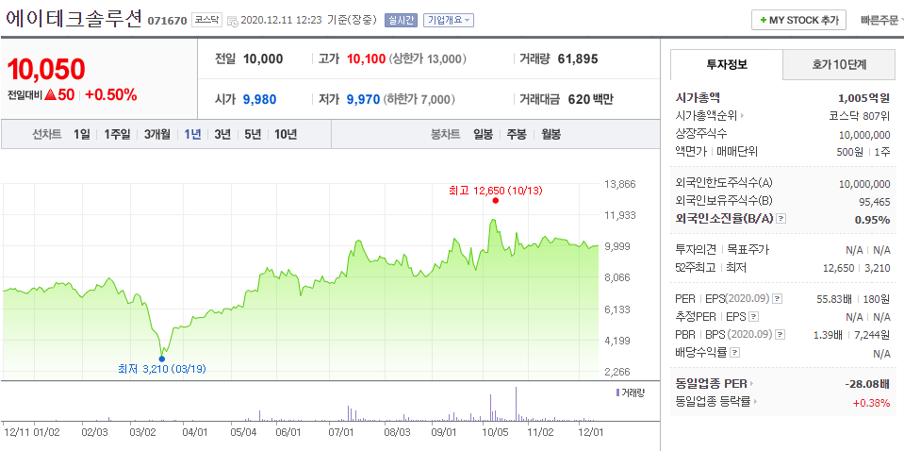Expand the 기업개요 dropdown

click(448, 20)
